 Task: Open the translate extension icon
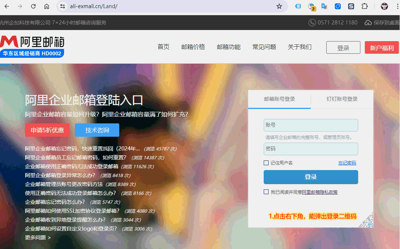[x=324, y=6]
